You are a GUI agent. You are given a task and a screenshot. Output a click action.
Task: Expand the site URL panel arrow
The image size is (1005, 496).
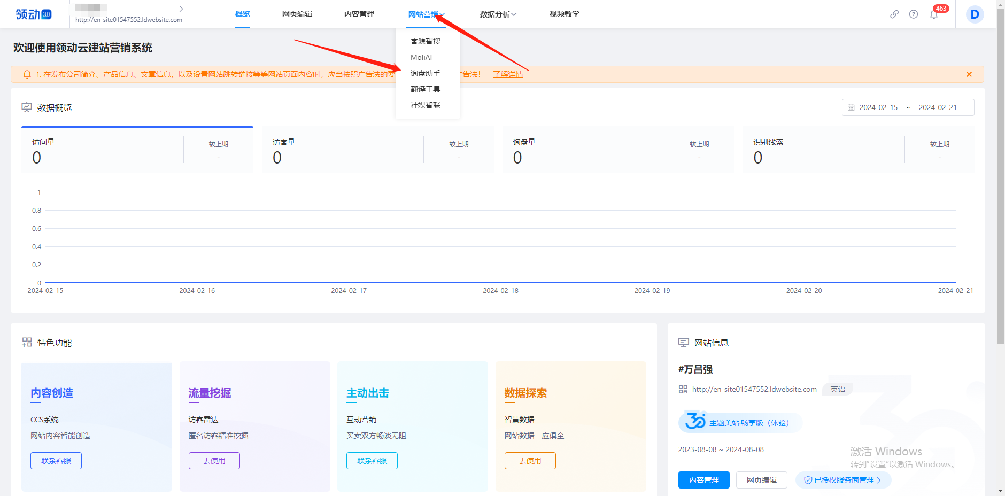[181, 9]
